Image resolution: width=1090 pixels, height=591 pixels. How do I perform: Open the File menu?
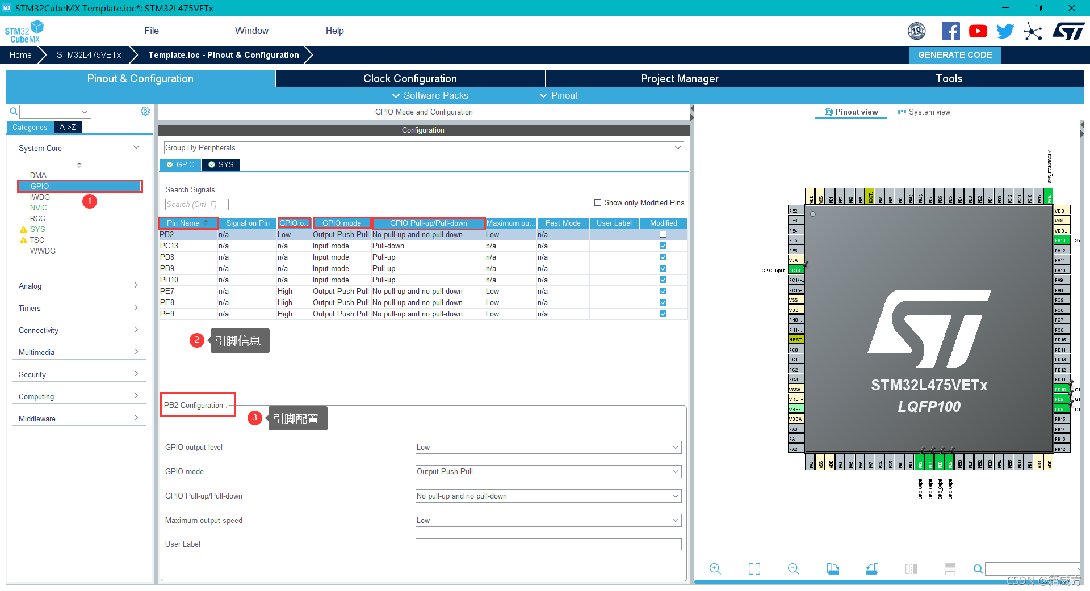152,31
